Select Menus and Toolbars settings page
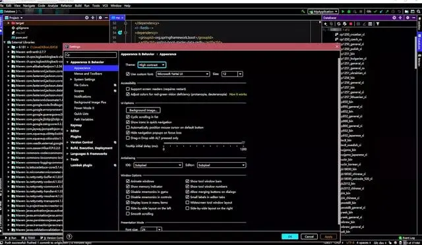The height and width of the screenshot is (245, 422). click(x=88, y=74)
